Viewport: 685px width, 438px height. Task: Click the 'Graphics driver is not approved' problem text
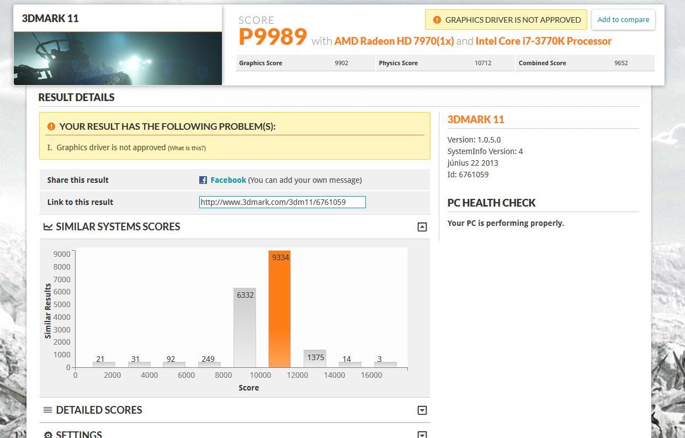[111, 147]
